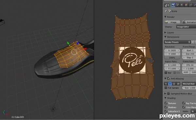This screenshot has height=120, width=196.
Task: Open the editor type selector in the properties header
Action: [x=167, y=5]
